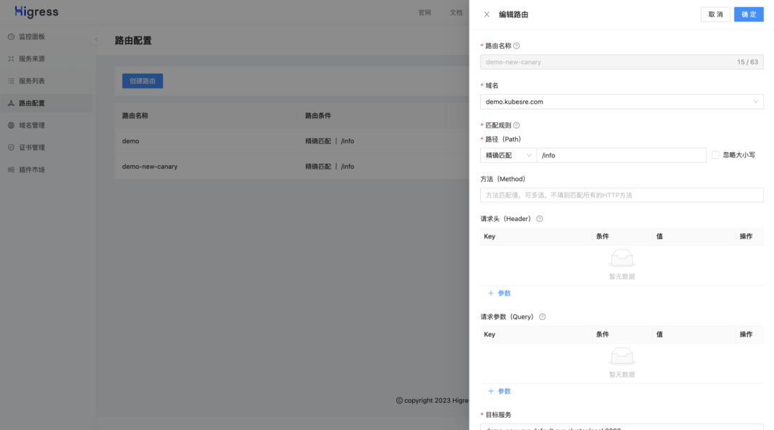Click the 域名管理 globe icon
This screenshot has width=774, height=430.
11,125
